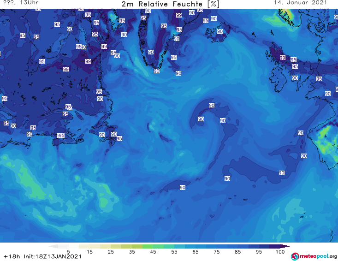Click the '5' label on the colour scale
The height and width of the screenshot is (261, 338).
coord(68,252)
